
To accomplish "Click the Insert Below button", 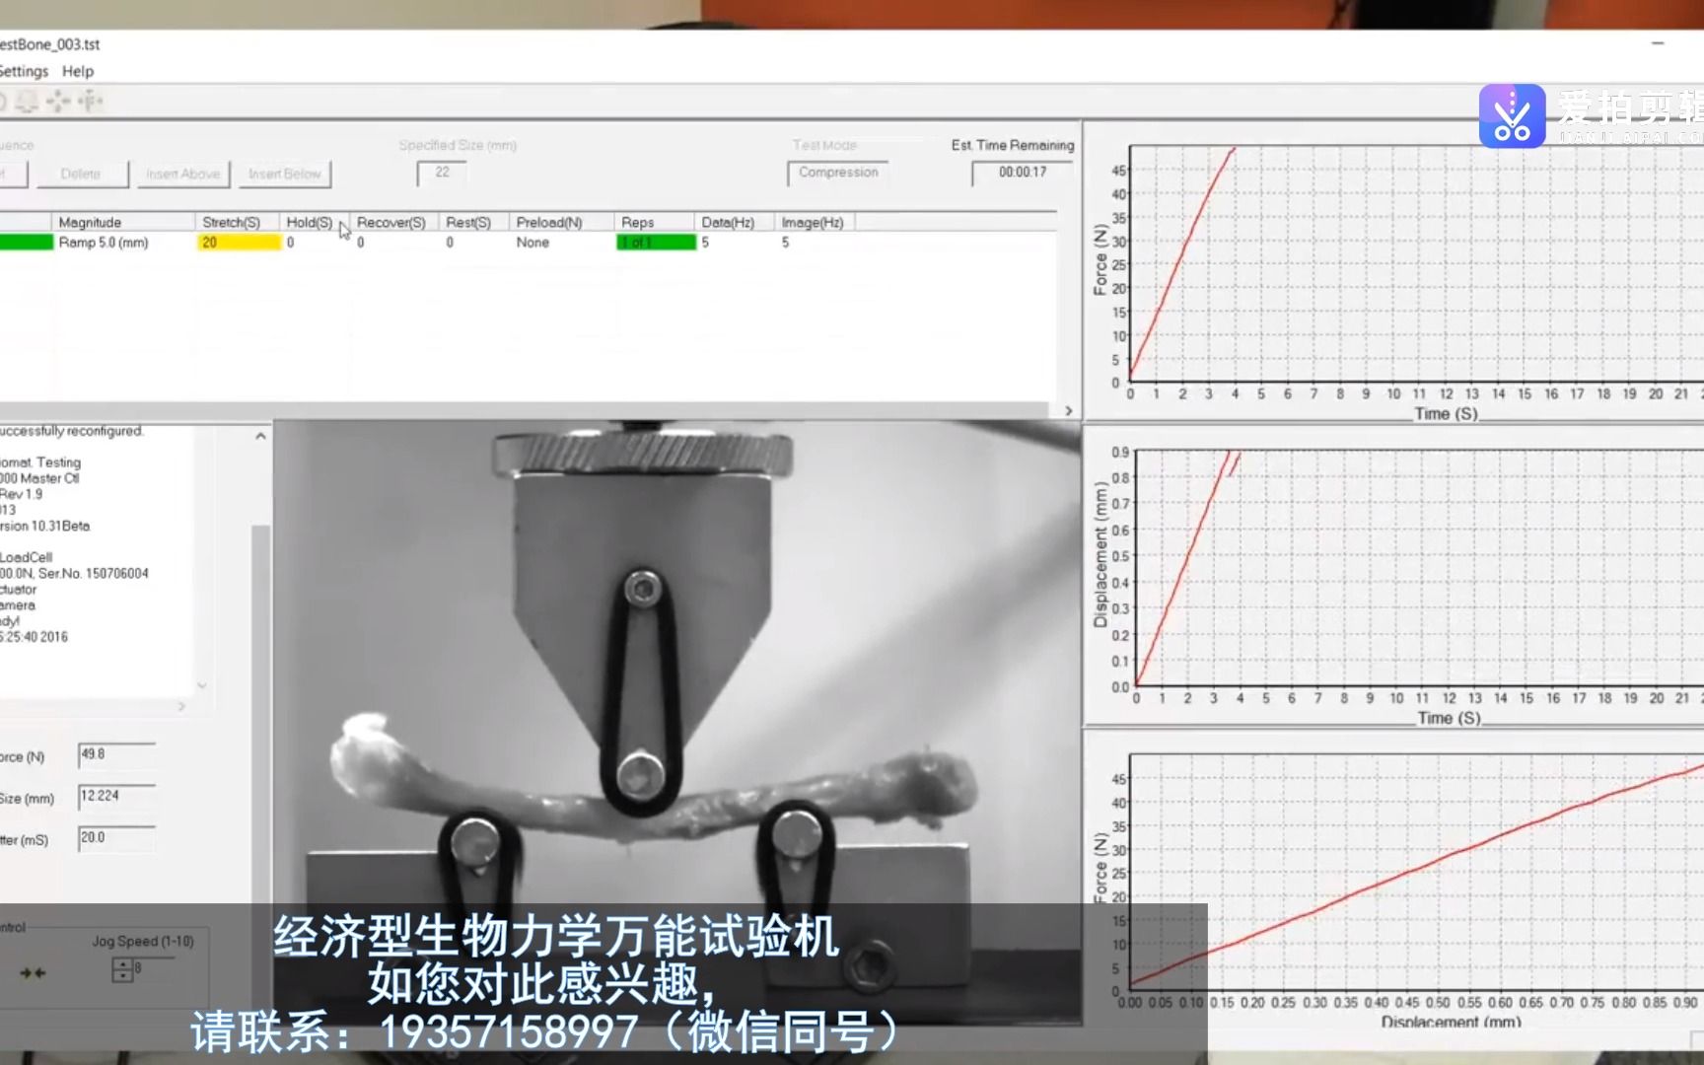I will tap(285, 175).
